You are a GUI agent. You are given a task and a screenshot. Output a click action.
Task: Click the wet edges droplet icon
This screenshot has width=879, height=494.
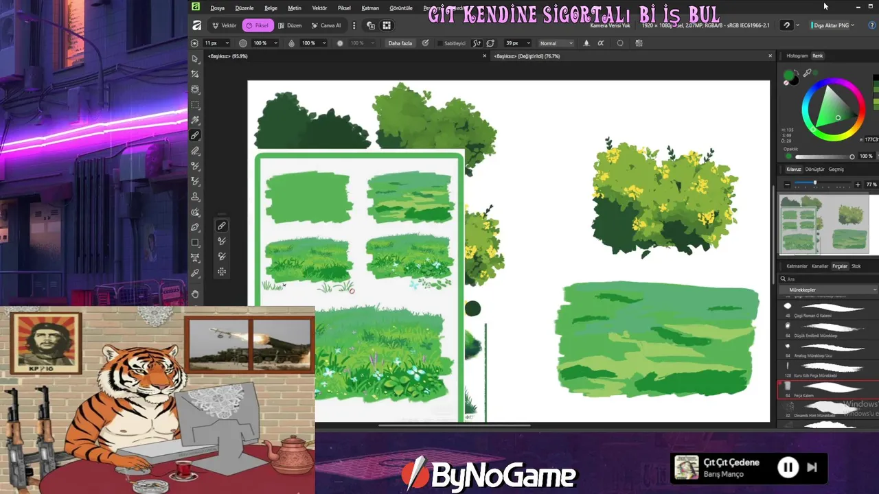[x=586, y=43]
